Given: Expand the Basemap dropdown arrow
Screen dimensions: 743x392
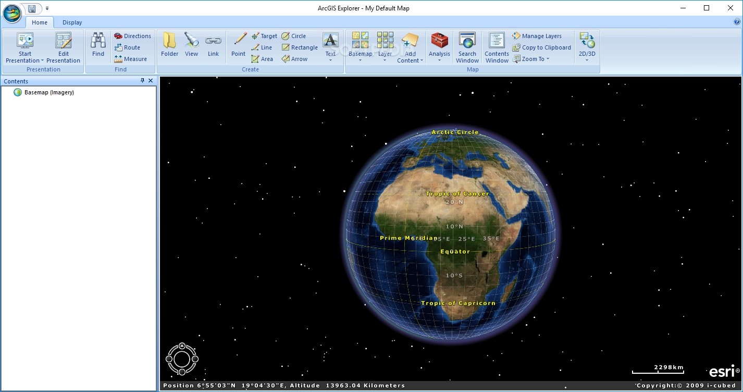Looking at the screenshot, I should (x=360, y=60).
